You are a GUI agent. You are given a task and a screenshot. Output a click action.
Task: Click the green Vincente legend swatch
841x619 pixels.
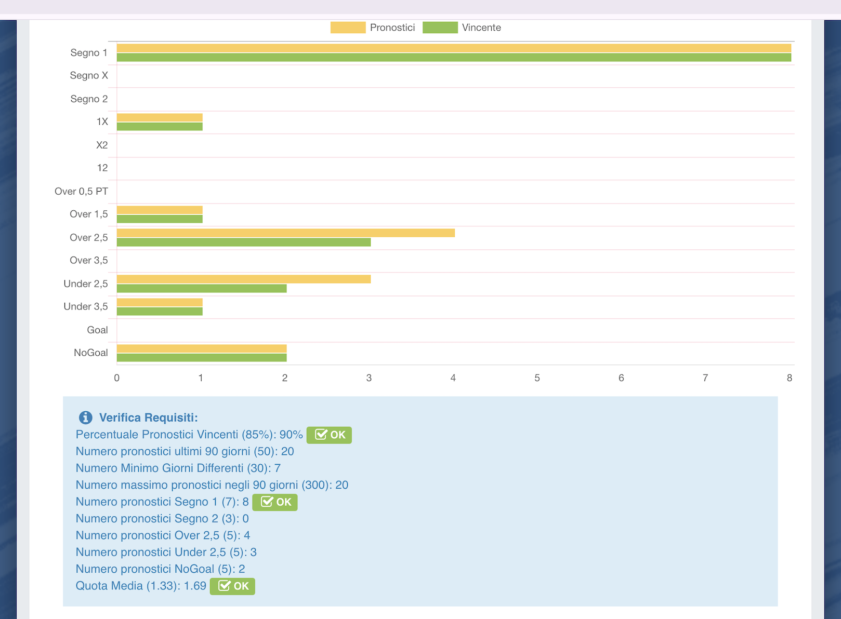point(440,28)
